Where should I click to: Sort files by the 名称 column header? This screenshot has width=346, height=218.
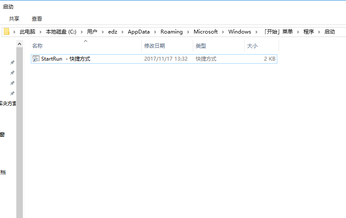point(37,46)
